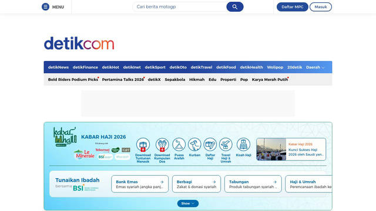
Task: Open the Pop link
Action: click(244, 80)
